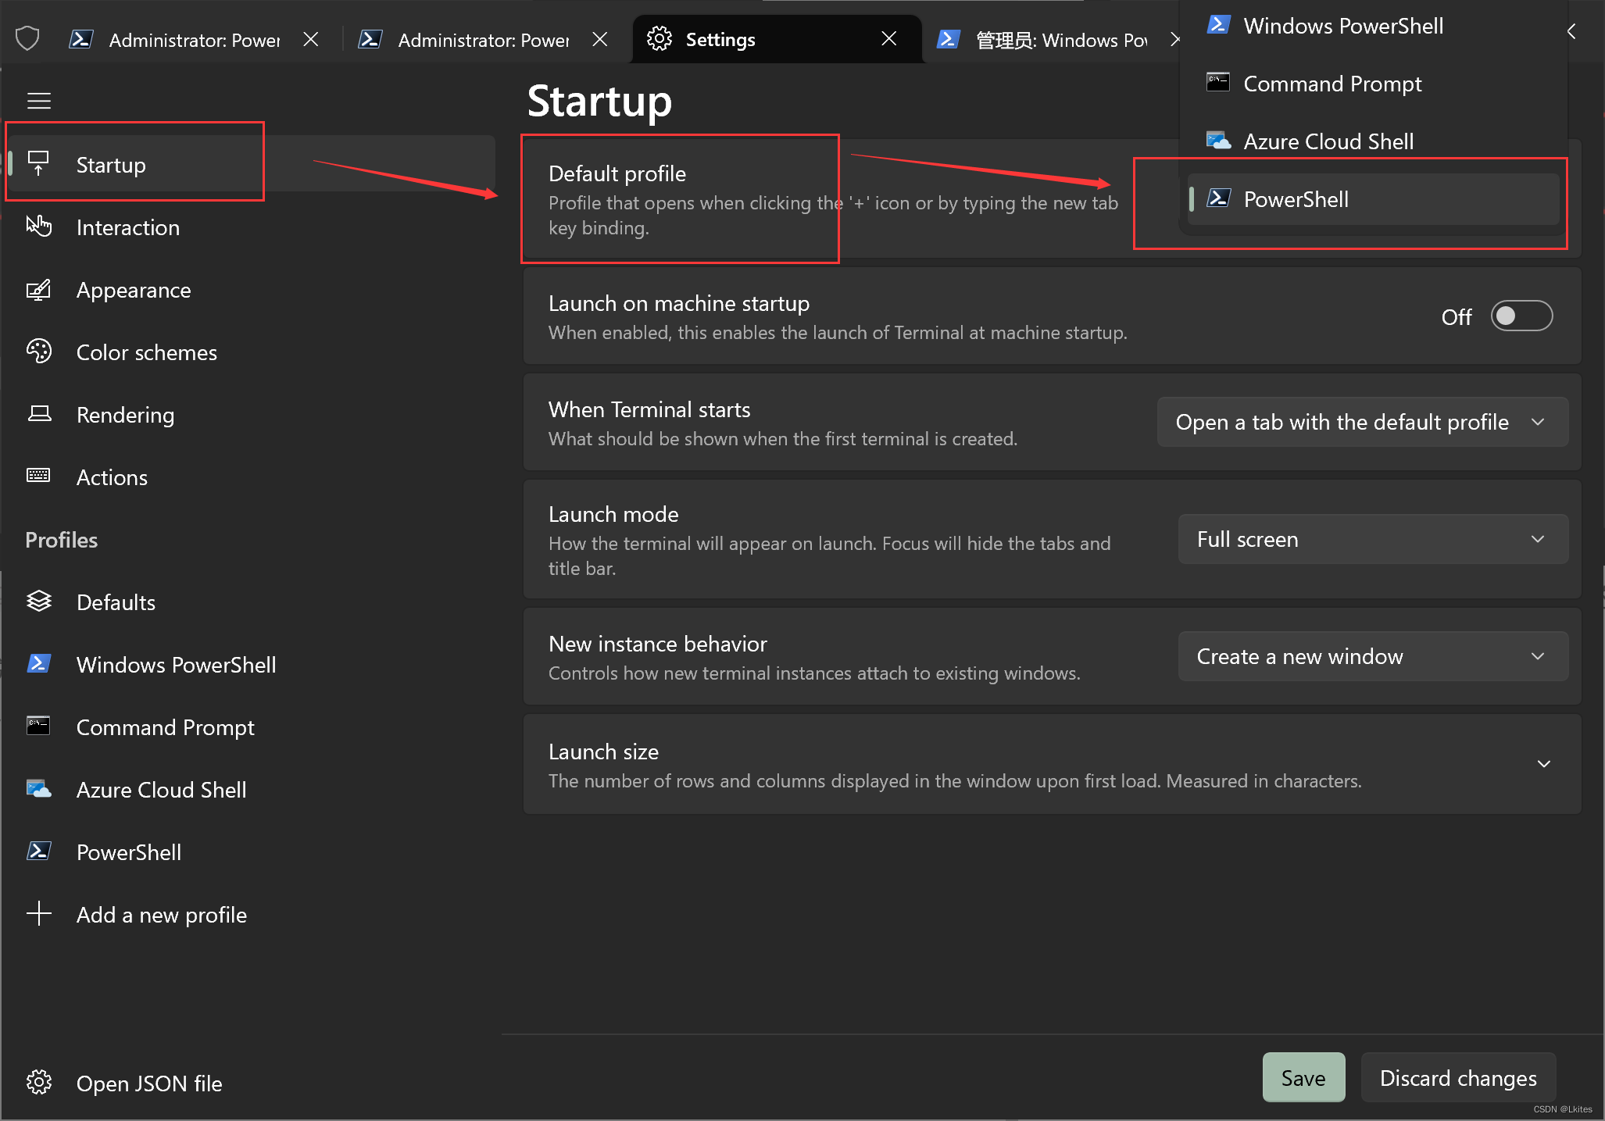The width and height of the screenshot is (1605, 1121).
Task: Expand the Launch size section
Action: (x=1543, y=764)
